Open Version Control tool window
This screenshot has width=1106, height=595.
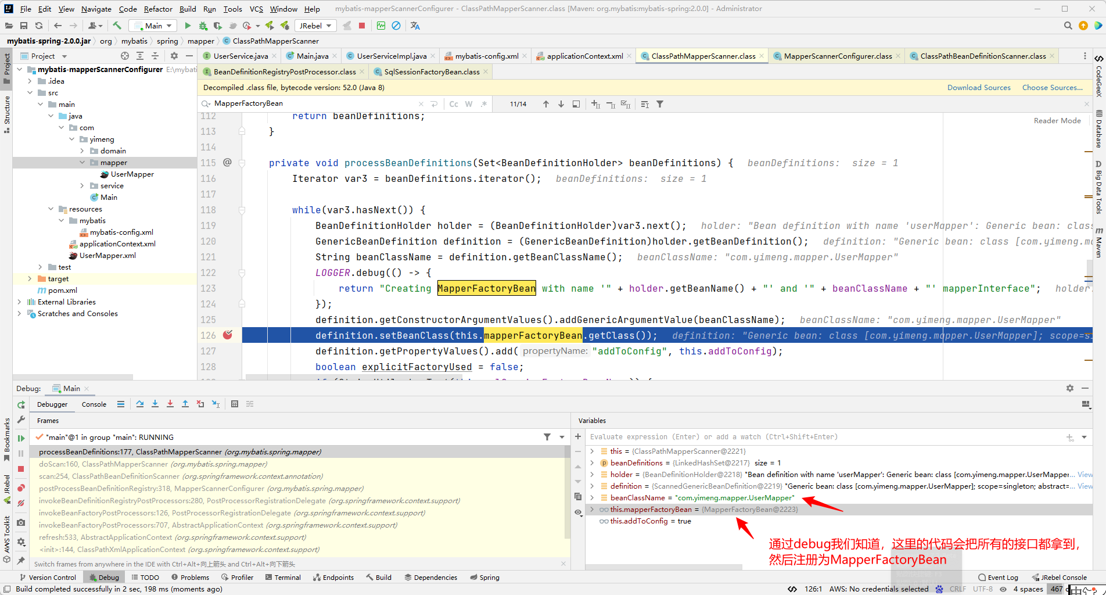coord(48,577)
